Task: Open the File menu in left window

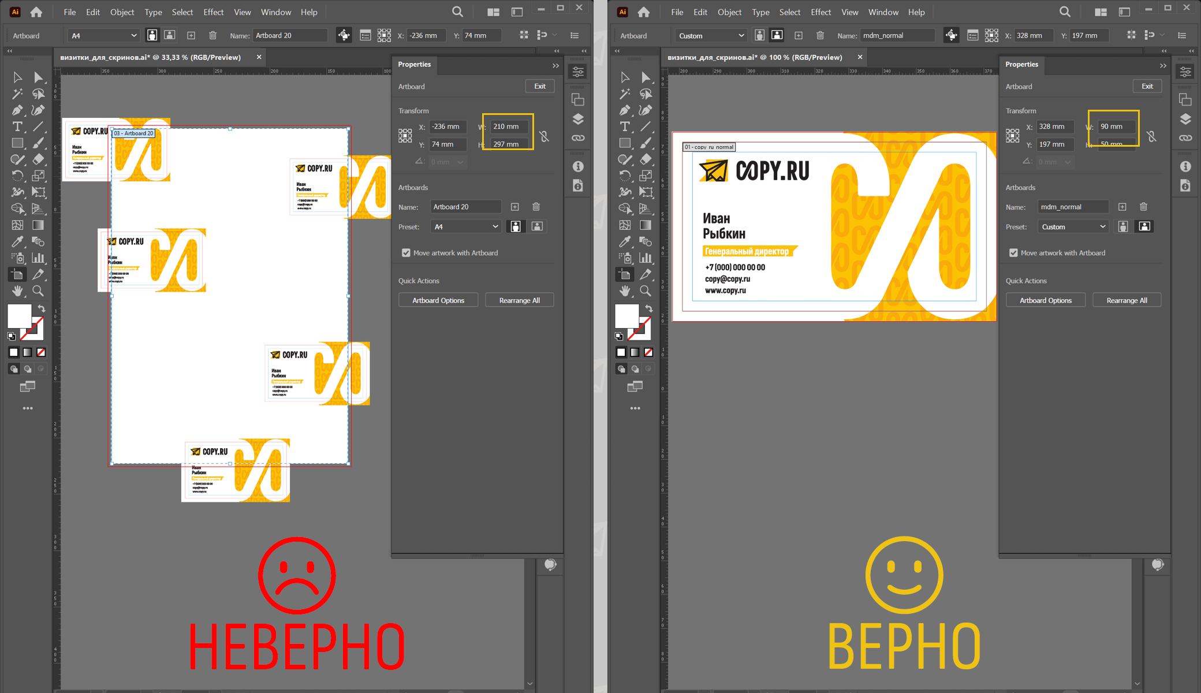Action: 70,12
